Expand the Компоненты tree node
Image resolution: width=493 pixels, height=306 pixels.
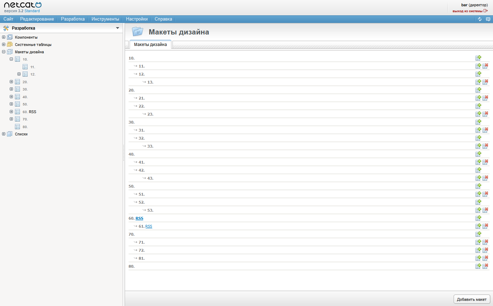point(4,37)
